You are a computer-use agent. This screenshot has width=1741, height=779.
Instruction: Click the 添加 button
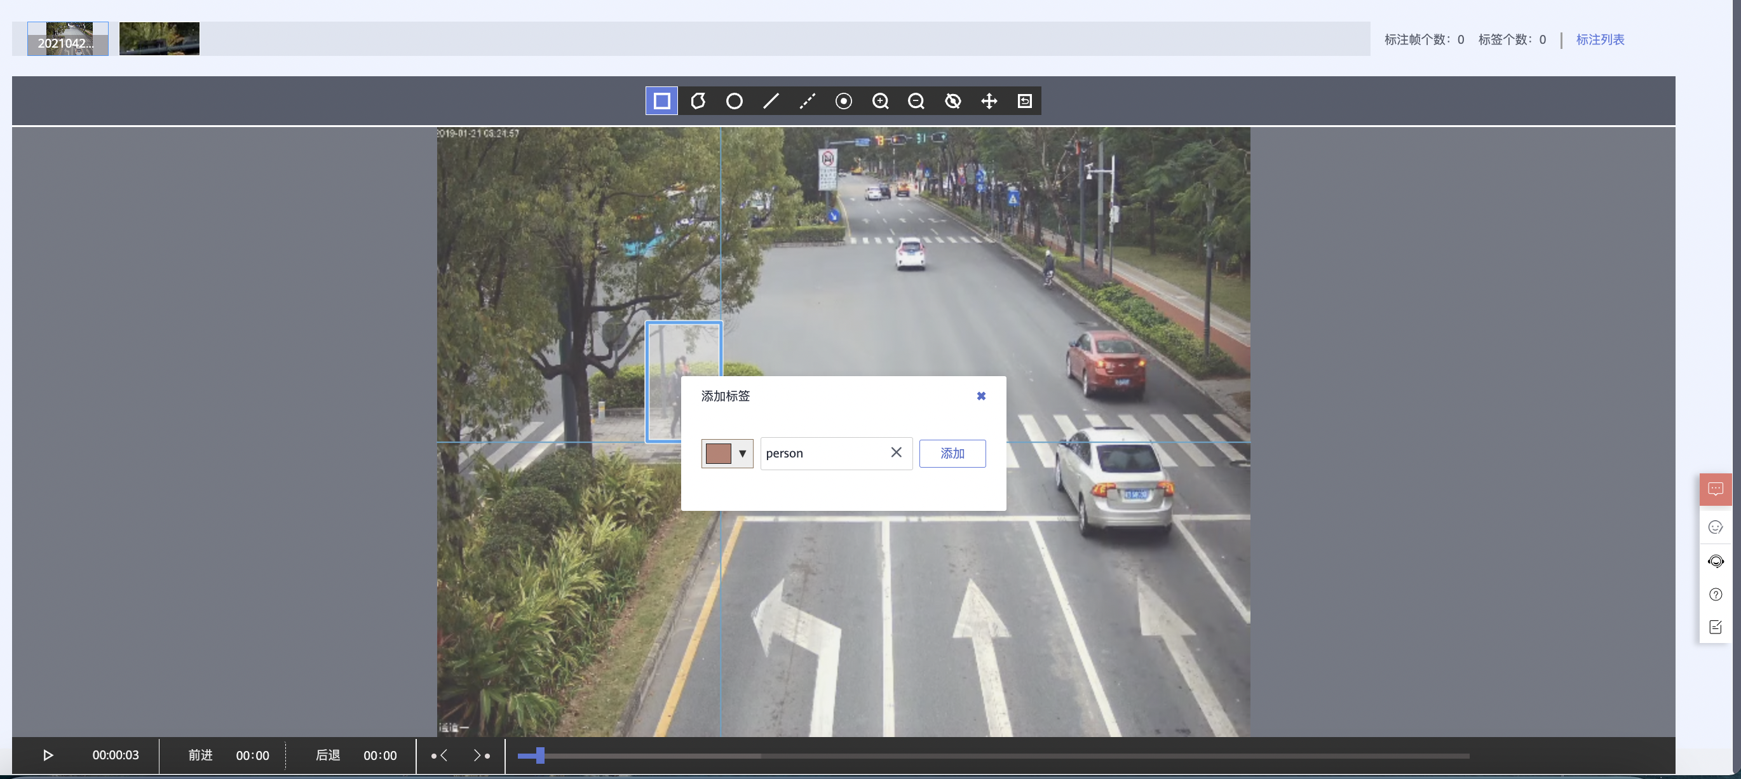pos(952,453)
